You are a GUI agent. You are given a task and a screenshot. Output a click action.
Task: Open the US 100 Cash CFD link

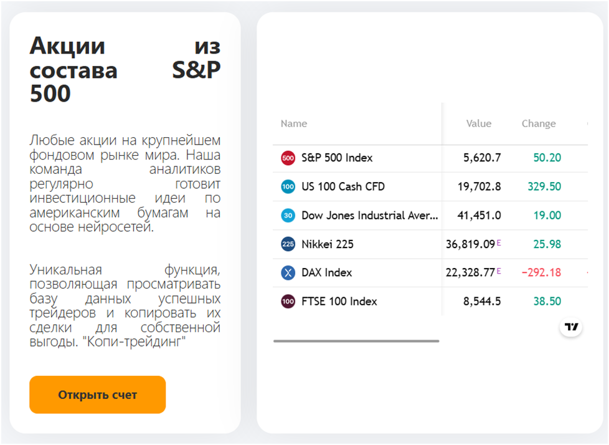tap(342, 187)
